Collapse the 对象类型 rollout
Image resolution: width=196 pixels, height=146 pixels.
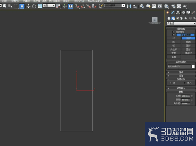[x=181, y=29]
